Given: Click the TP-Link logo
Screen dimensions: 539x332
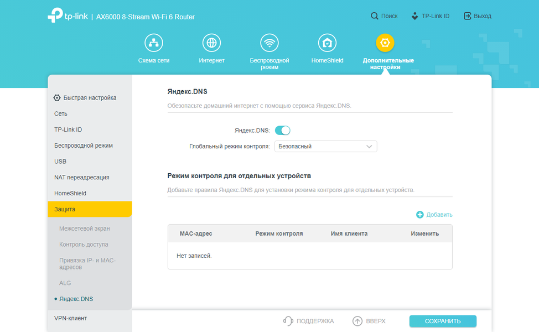Looking at the screenshot, I should click(x=68, y=15).
